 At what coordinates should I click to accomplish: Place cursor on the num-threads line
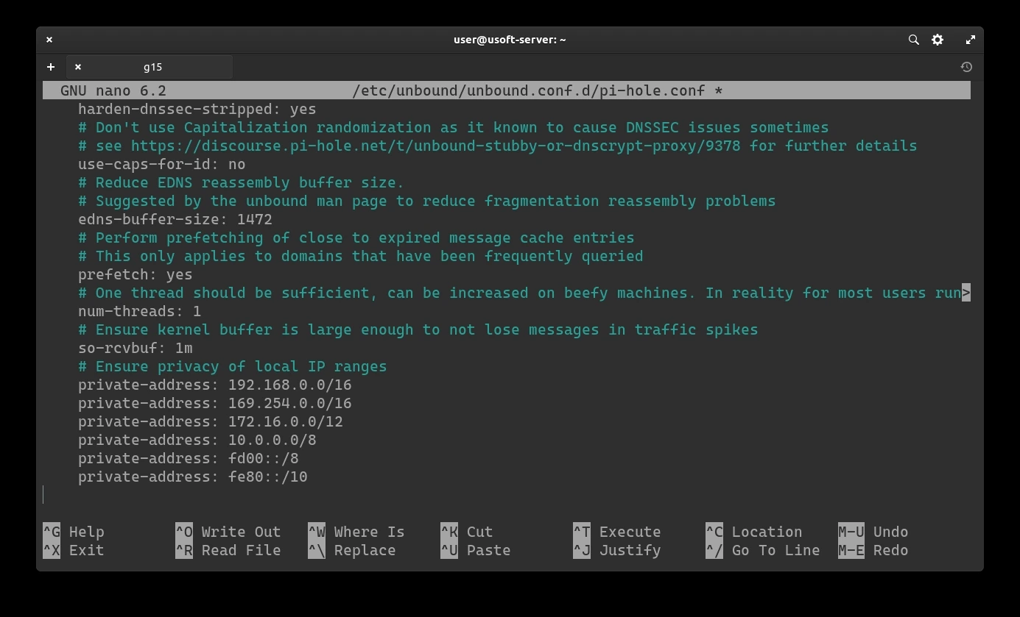tap(138, 311)
